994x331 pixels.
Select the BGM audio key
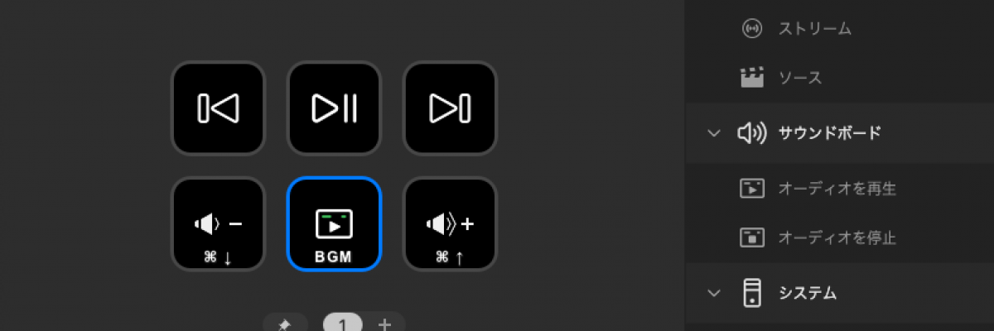334,224
